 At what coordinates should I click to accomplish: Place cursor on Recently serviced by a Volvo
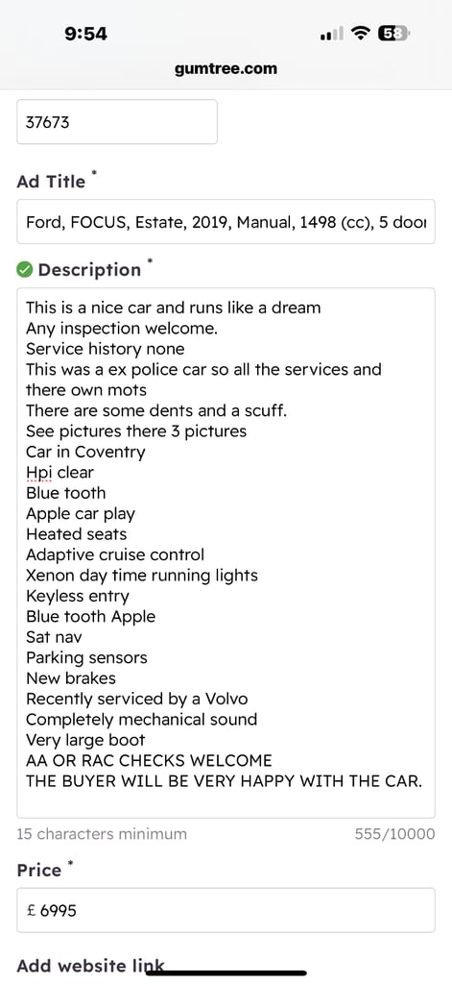[x=136, y=700]
